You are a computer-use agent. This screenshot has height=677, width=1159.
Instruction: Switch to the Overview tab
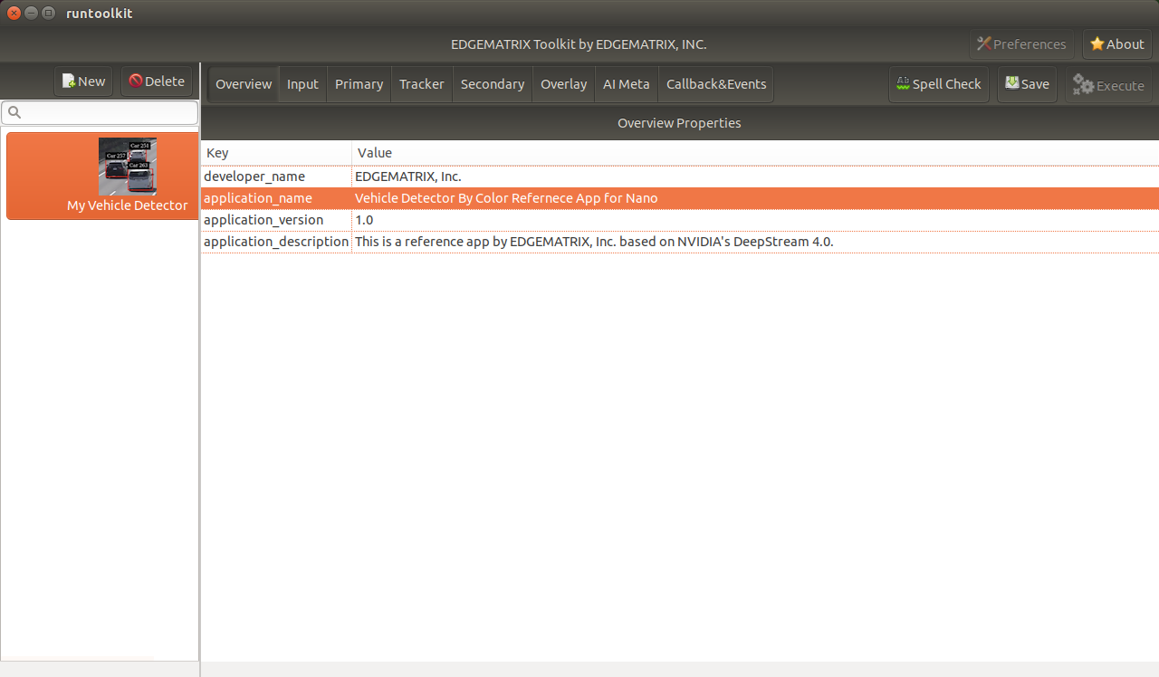(x=244, y=84)
